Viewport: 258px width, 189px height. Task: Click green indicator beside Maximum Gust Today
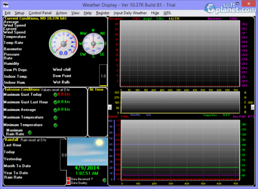[55, 95]
